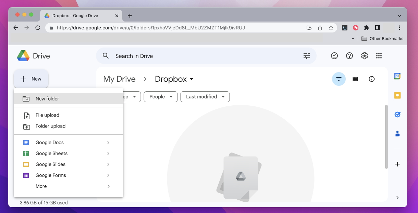The image size is (418, 213).
Task: Open the People filter dropdown
Action: click(x=160, y=97)
